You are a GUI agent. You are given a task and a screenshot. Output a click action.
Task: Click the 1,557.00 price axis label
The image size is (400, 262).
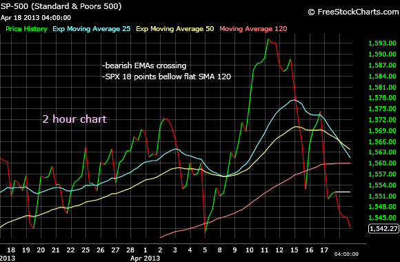pyautogui.click(x=382, y=174)
